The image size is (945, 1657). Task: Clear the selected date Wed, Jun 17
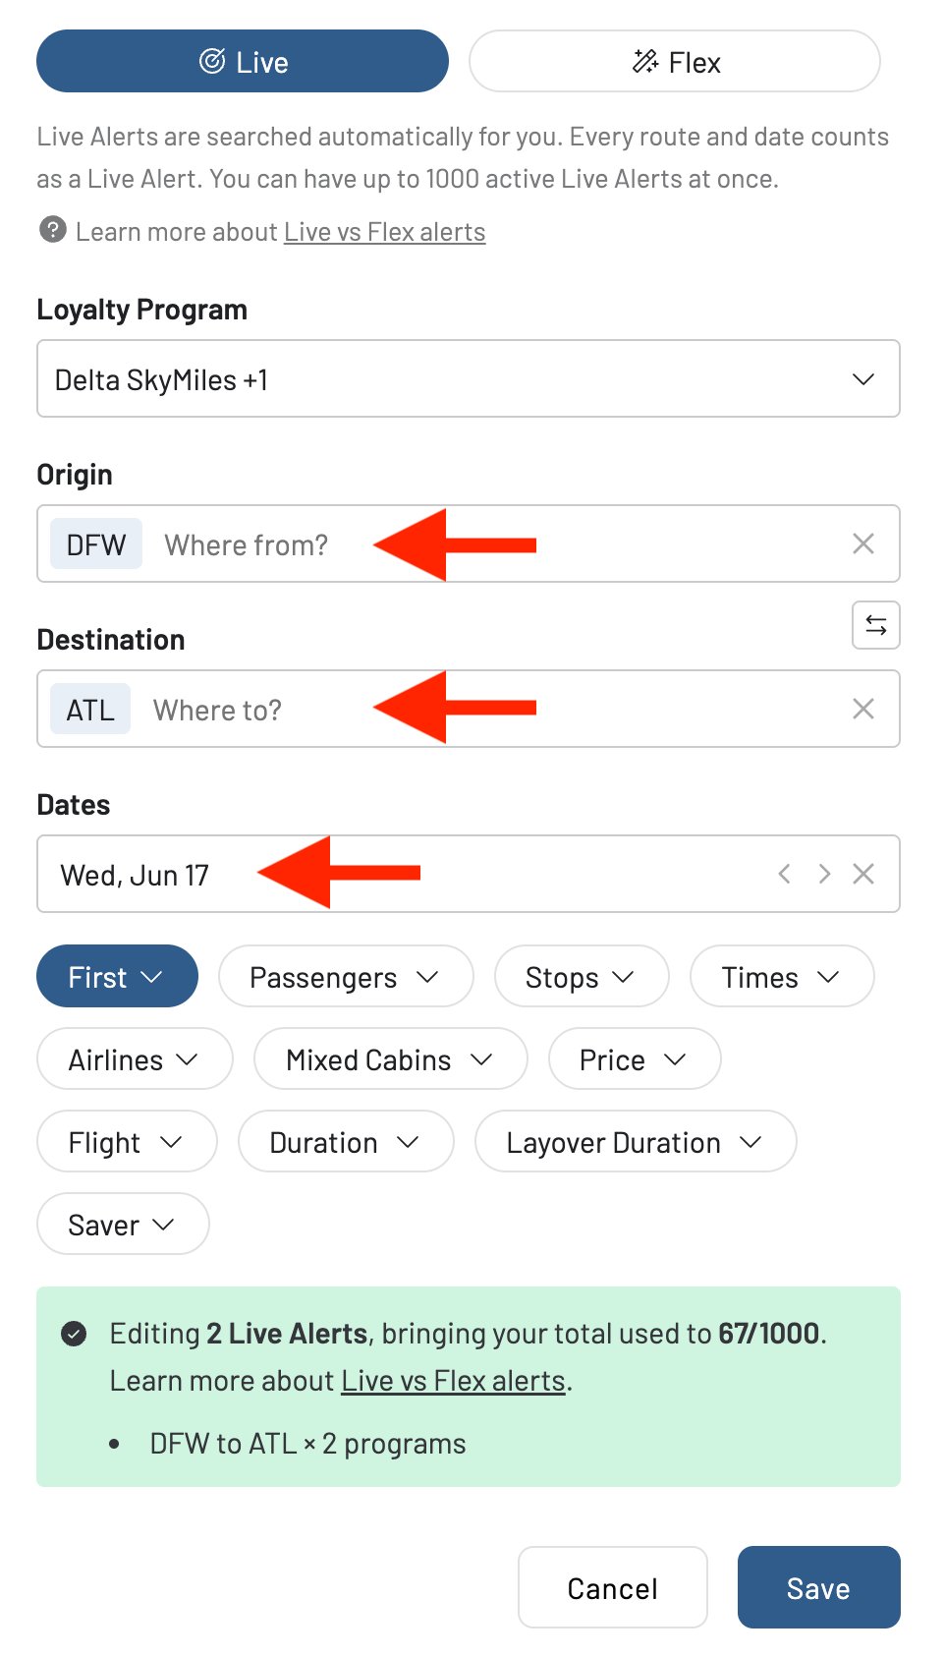(862, 874)
